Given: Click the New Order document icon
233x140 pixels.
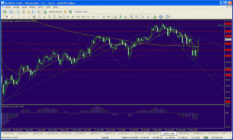Looking at the screenshot, I should coord(45,12).
